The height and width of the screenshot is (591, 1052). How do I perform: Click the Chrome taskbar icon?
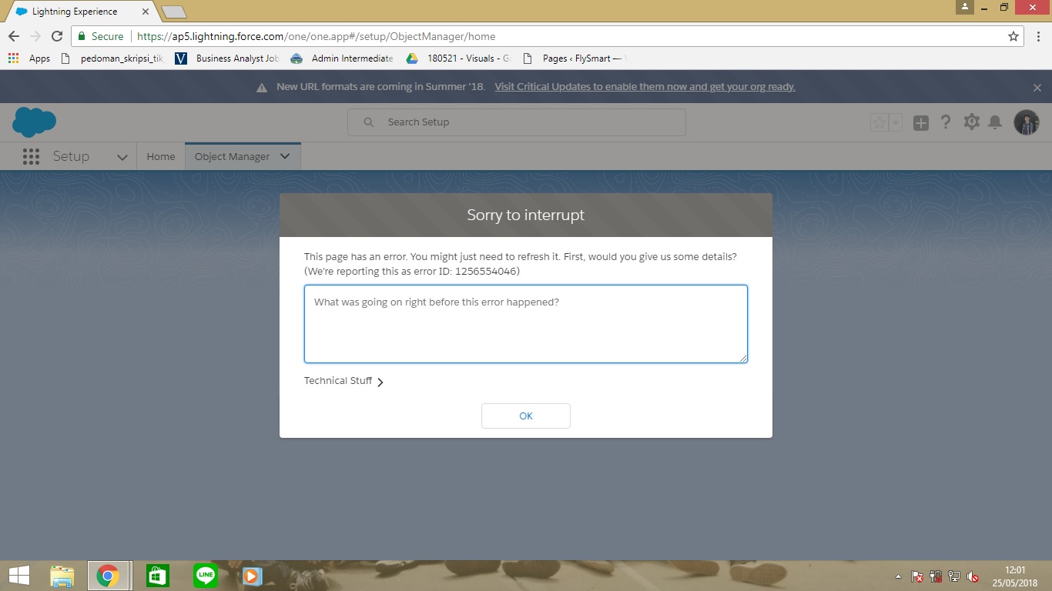(x=108, y=576)
